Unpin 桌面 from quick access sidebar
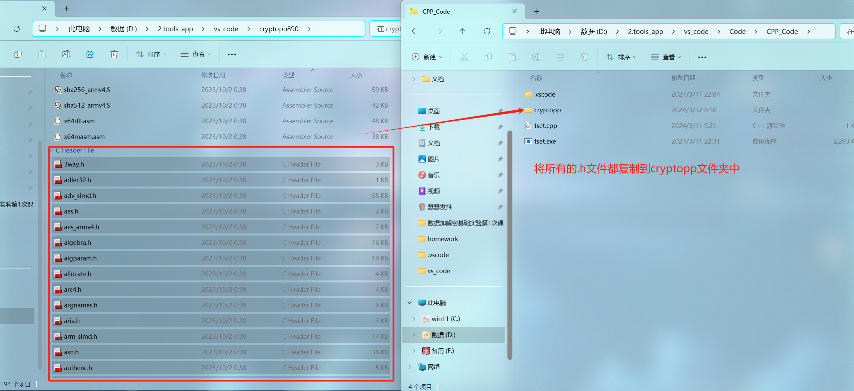This screenshot has height=391, width=854. pos(500,111)
